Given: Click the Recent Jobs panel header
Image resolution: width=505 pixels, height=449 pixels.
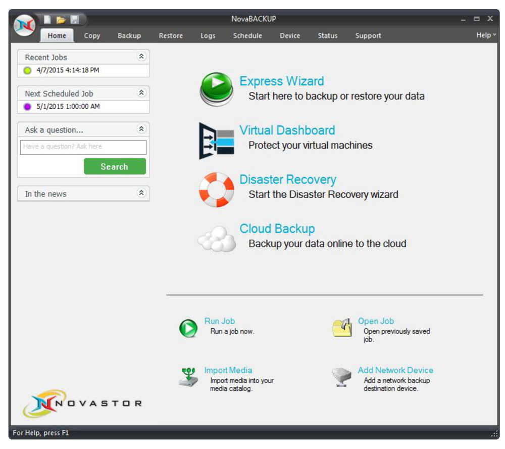Looking at the screenshot, I should [83, 57].
